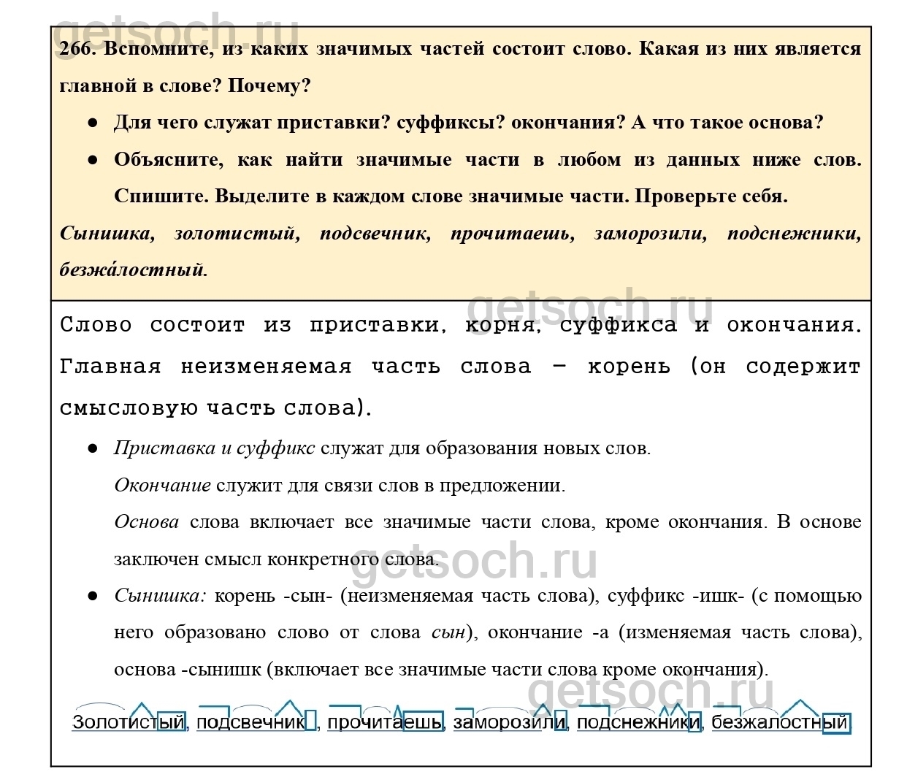
Task: Click the text 'Главная неизменяемая'
Action: [204, 366]
